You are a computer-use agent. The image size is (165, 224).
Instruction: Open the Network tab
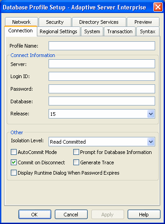[22, 22]
